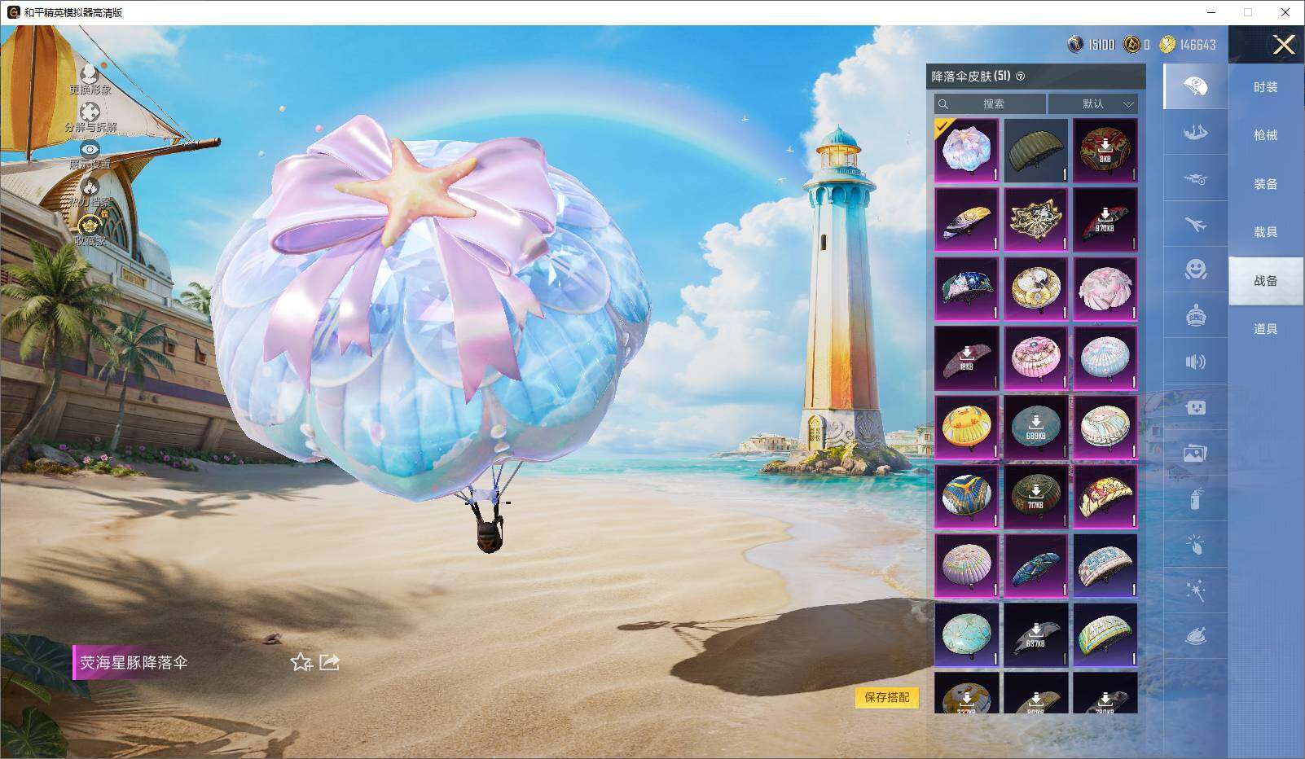
Task: Open the 分解与拆解 puzzle piece icon
Action: (x=90, y=116)
